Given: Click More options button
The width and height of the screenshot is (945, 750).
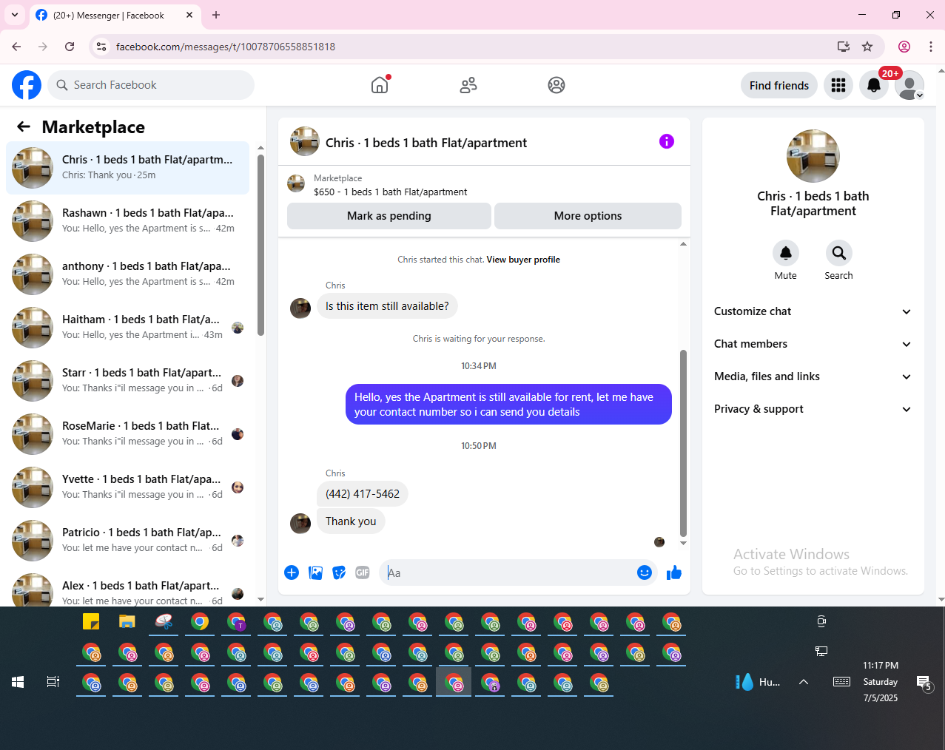Looking at the screenshot, I should pos(588,216).
